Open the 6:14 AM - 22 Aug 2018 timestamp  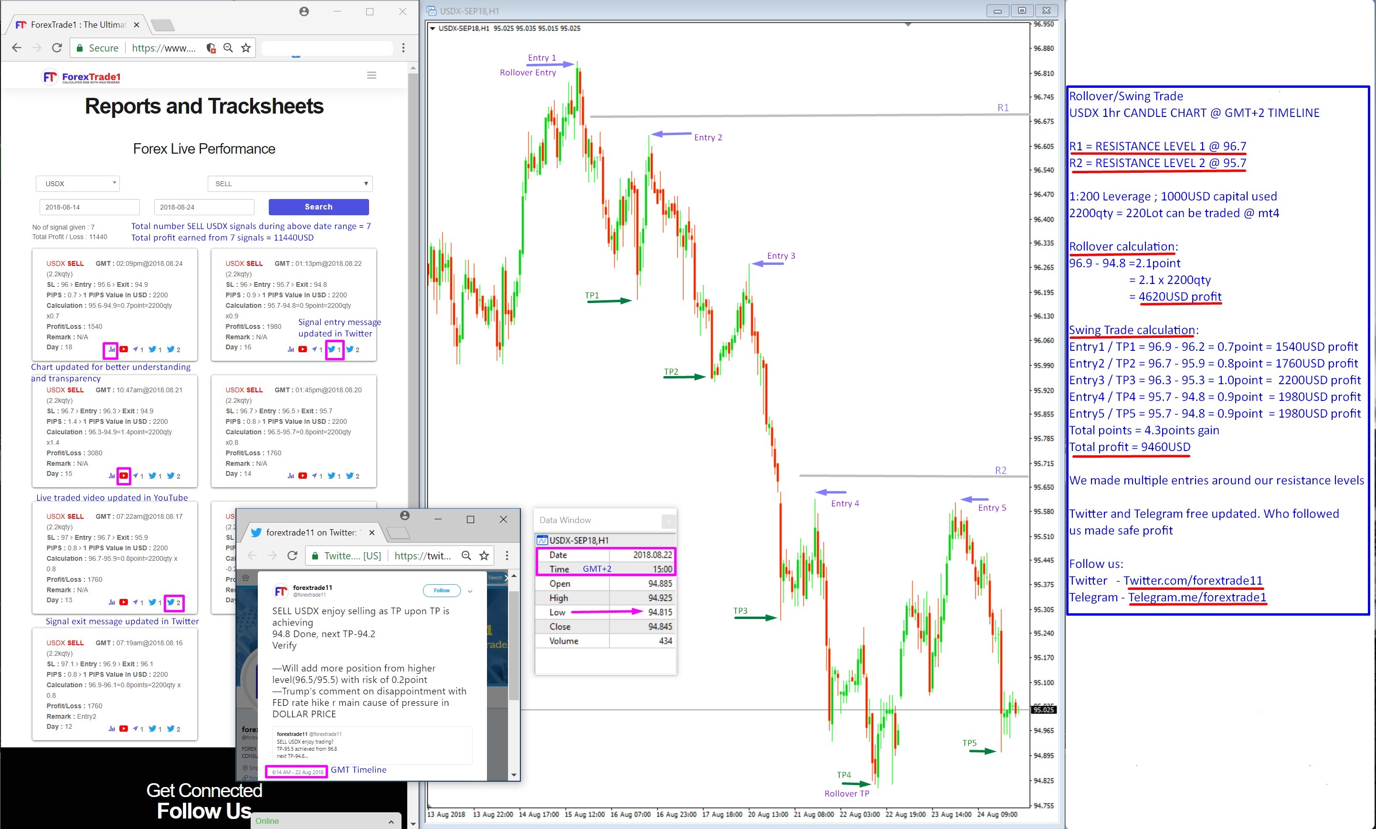point(297,772)
